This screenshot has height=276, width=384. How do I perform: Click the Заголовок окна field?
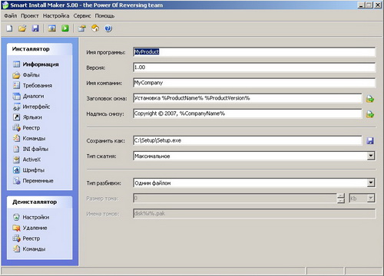click(247, 98)
